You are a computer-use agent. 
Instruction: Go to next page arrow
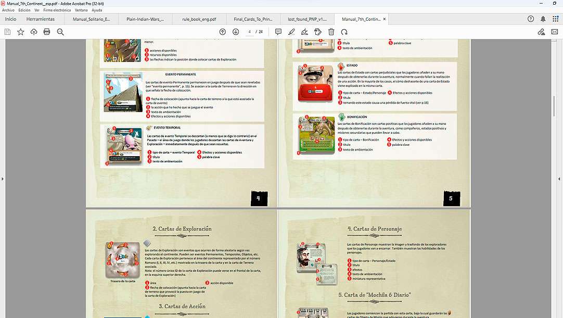(x=236, y=32)
